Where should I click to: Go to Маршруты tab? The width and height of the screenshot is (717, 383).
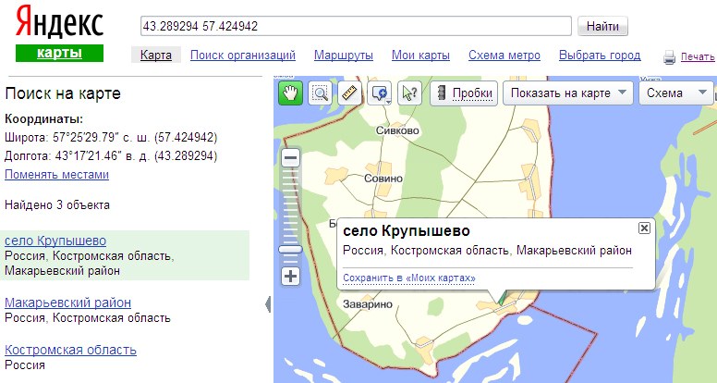(344, 56)
